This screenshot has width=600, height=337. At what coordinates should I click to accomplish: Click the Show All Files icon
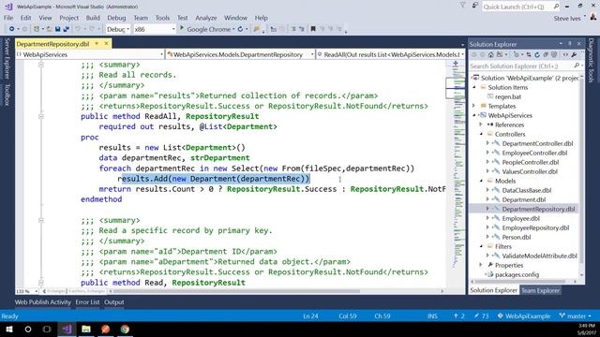coord(554,55)
